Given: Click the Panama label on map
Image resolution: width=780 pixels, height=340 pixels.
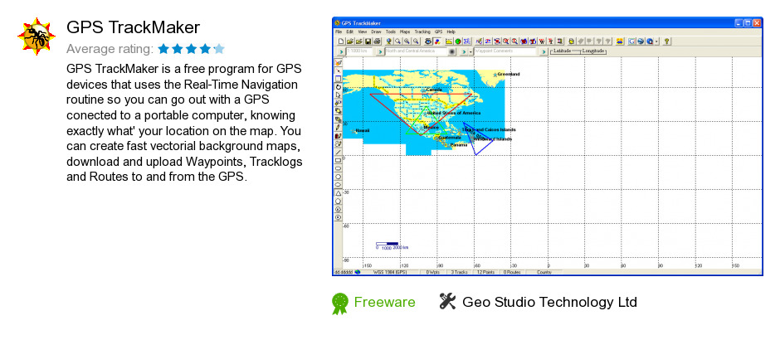Looking at the screenshot, I should (x=459, y=144).
